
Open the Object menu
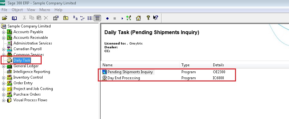[17, 10]
